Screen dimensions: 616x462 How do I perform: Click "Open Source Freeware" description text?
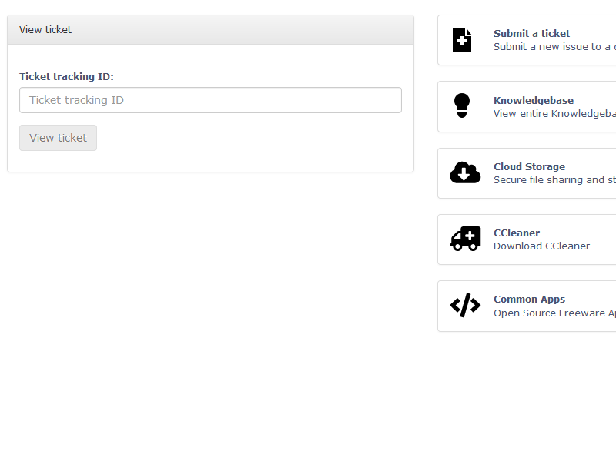pos(554,313)
